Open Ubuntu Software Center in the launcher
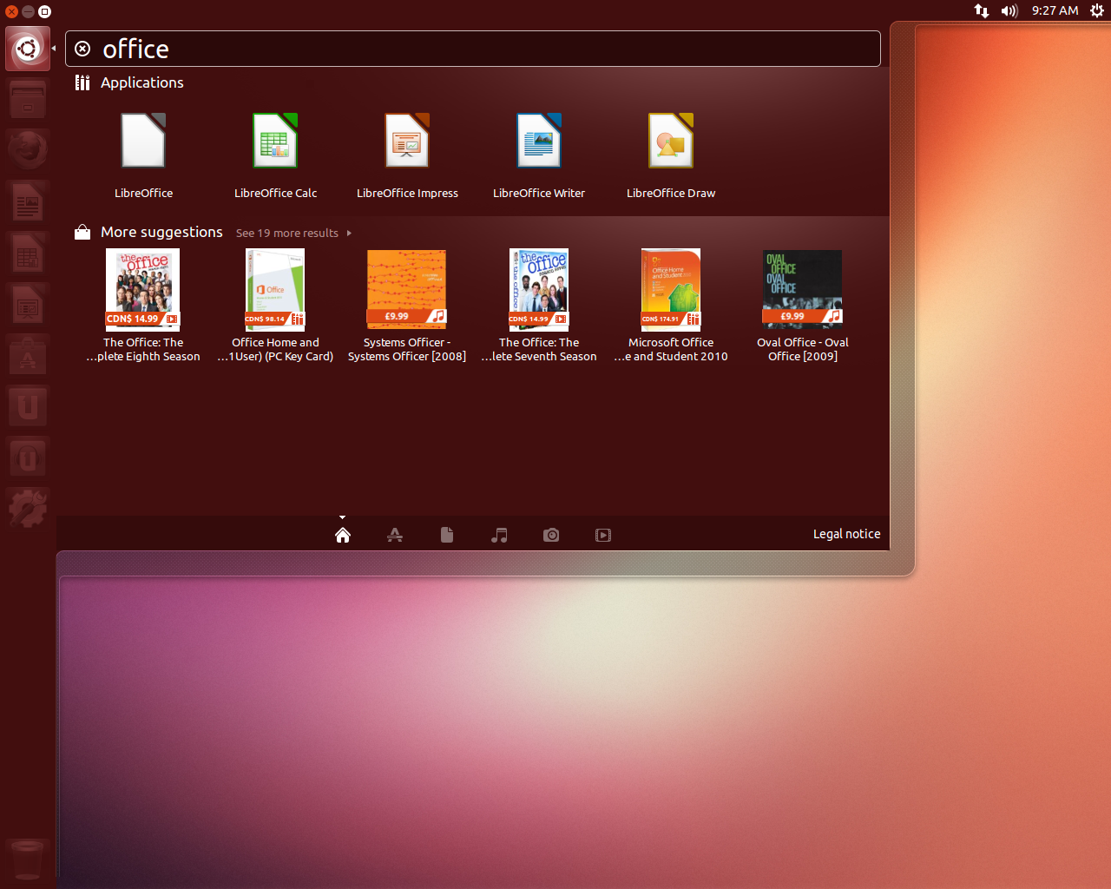 [28, 354]
